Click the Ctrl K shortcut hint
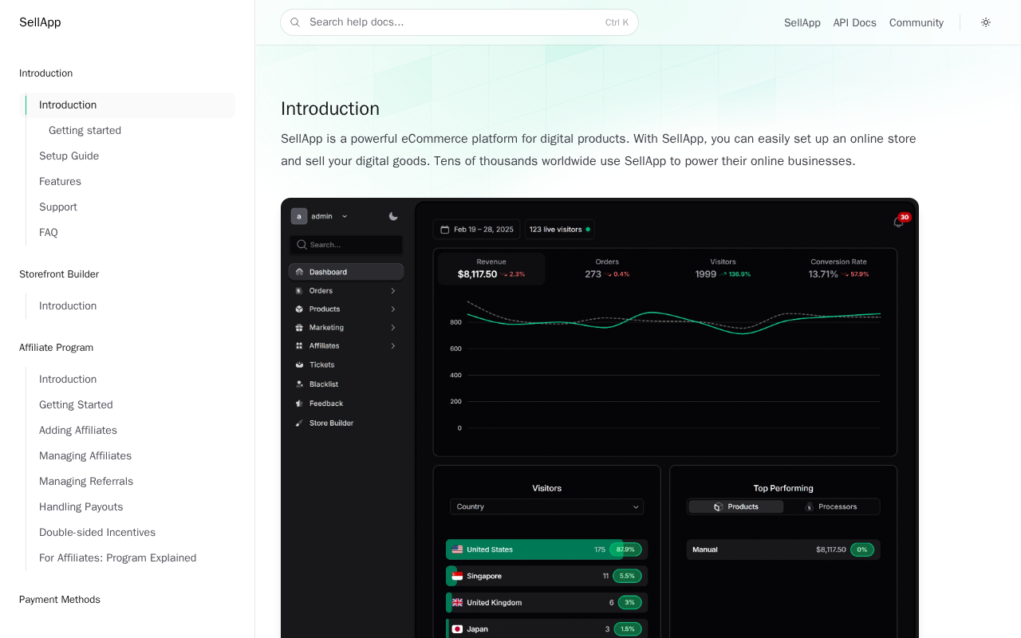The image size is (1021, 638). [x=617, y=22]
